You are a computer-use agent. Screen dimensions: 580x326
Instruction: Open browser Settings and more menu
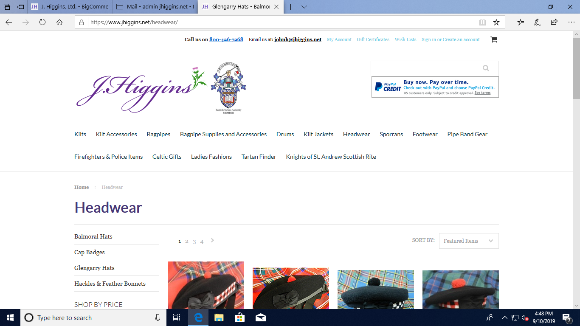[571, 22]
